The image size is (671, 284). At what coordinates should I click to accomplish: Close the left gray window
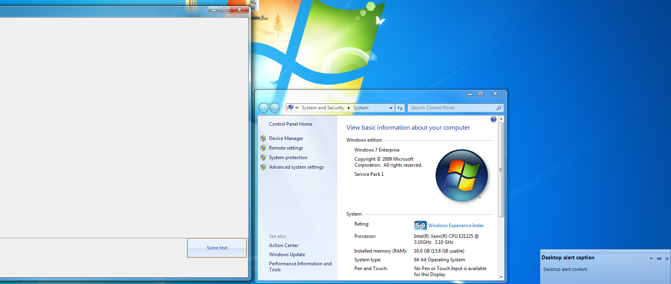(239, 10)
